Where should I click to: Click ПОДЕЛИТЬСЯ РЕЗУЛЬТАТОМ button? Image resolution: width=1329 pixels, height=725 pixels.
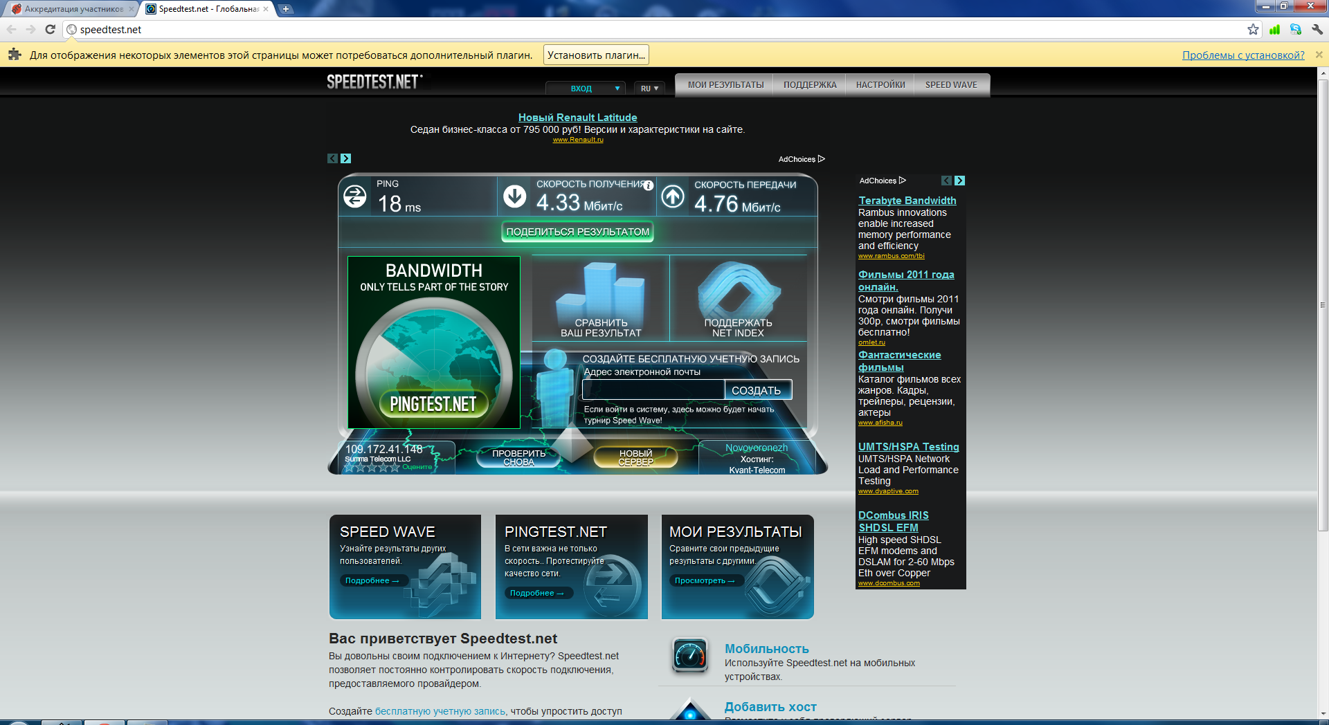577,232
